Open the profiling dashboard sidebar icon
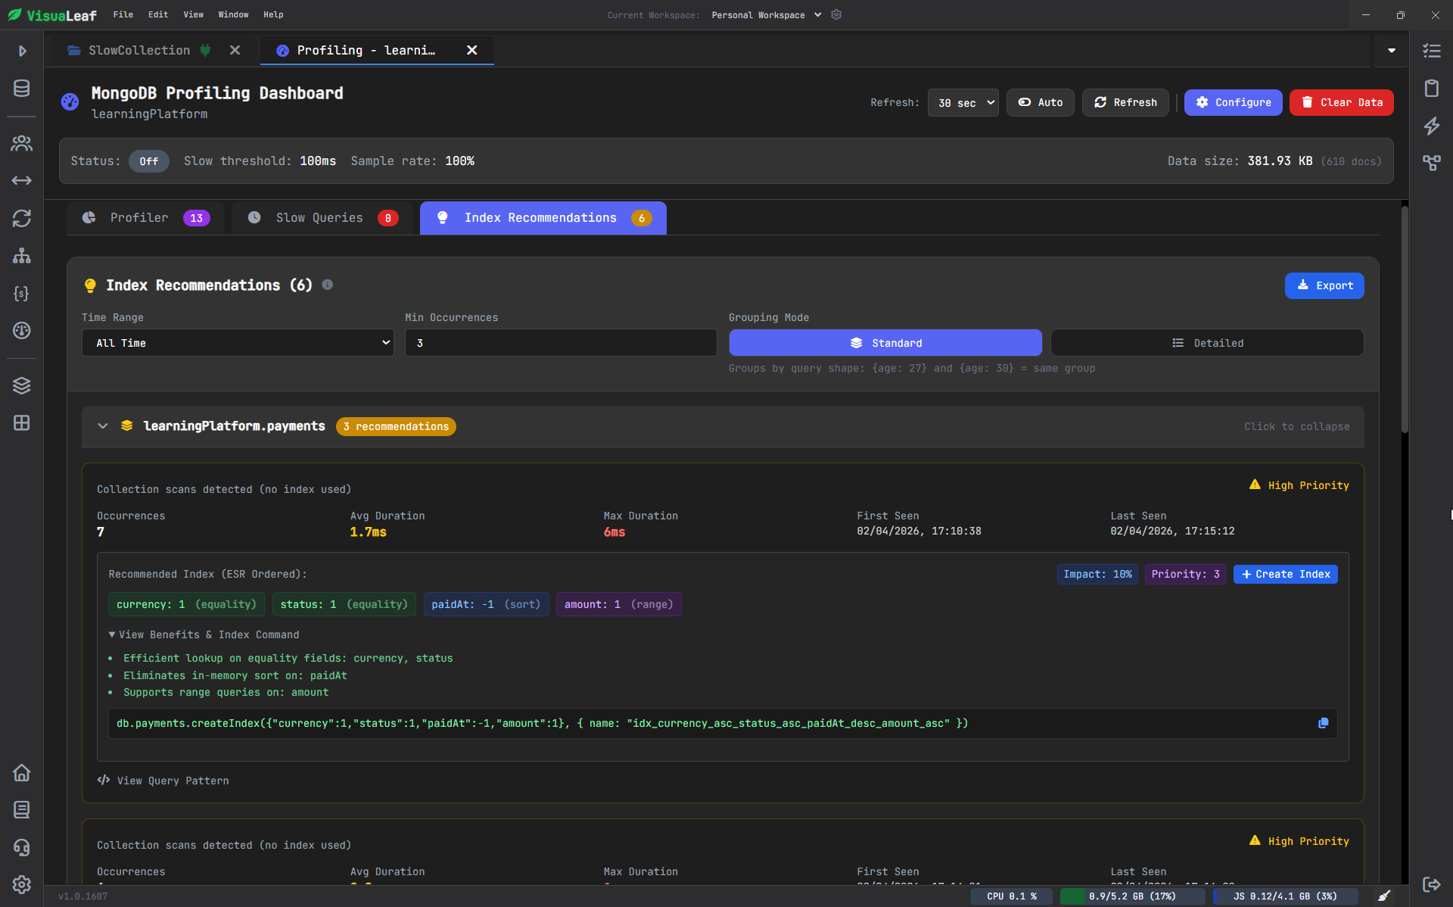The image size is (1453, 907). [22, 330]
